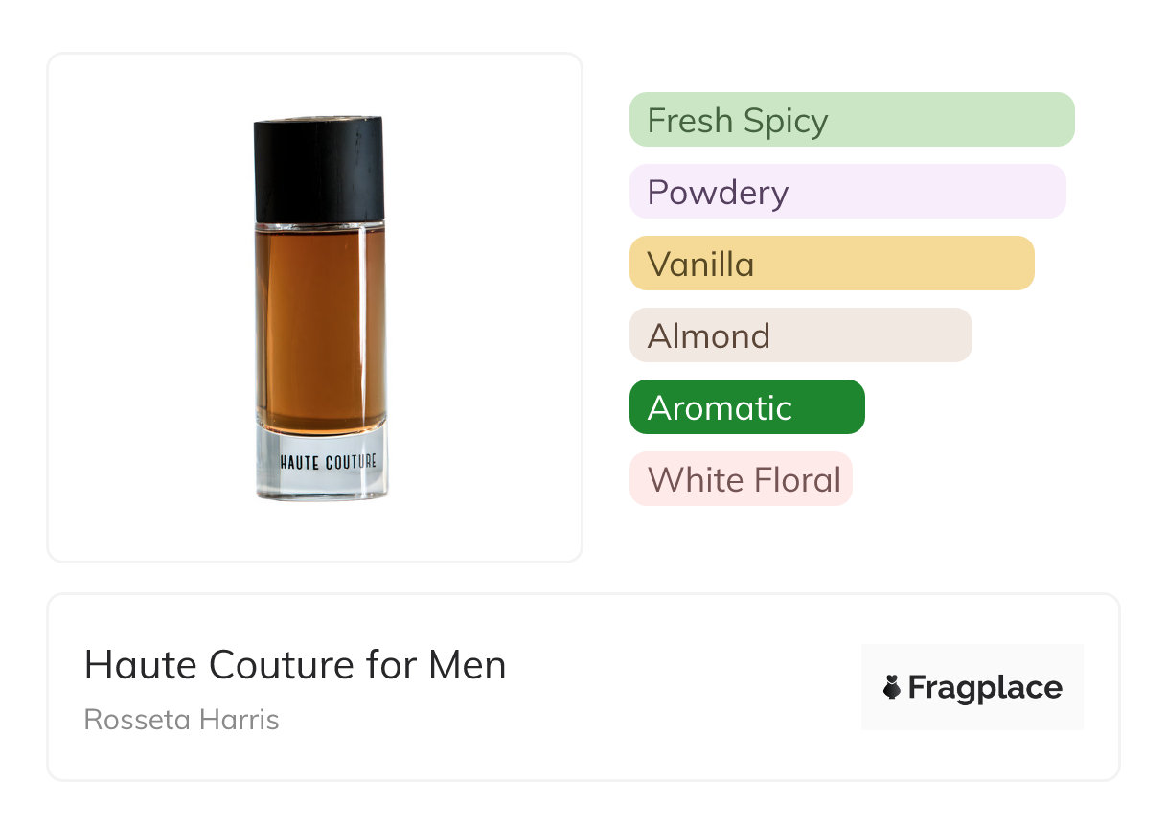
Task: Open the Haute Couture for Men title
Action: (295, 665)
